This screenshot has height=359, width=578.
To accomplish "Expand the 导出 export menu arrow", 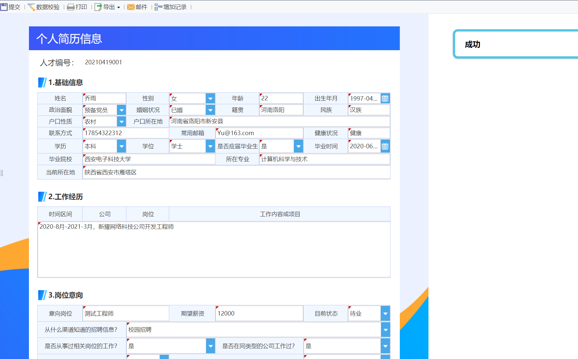I will [x=118, y=7].
